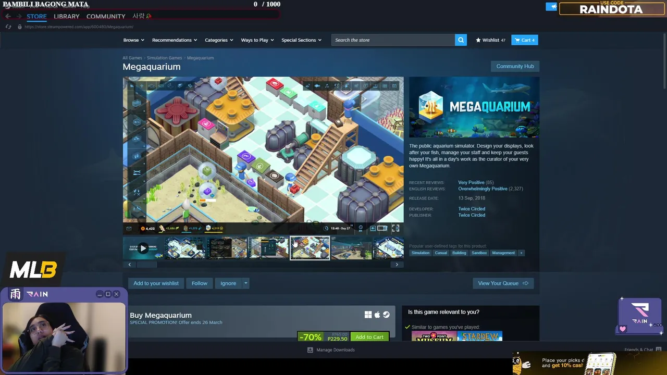
Task: Open developer Twice Circled link
Action: tap(472, 209)
